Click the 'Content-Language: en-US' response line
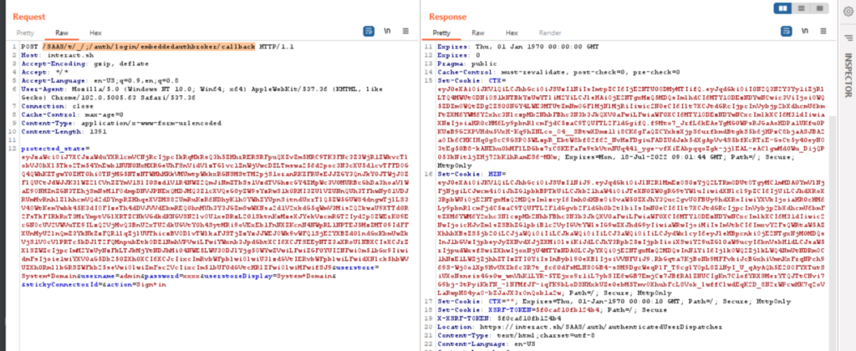856x351 pixels. coord(486,344)
